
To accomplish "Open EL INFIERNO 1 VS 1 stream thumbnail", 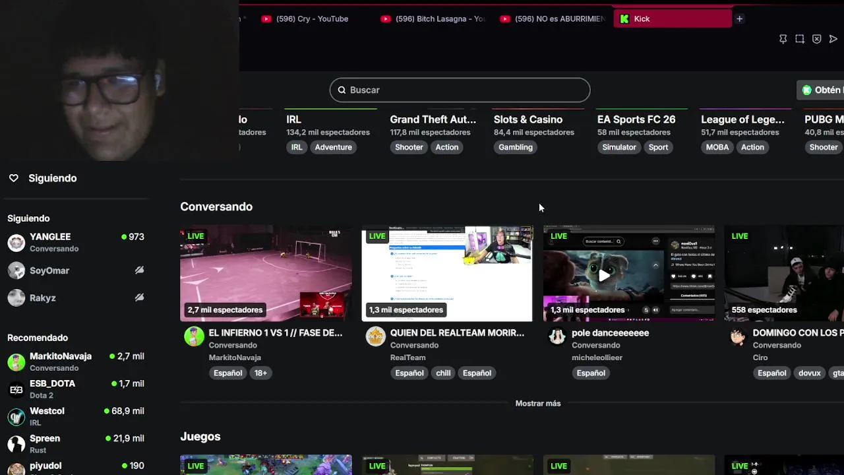I will pos(266,273).
